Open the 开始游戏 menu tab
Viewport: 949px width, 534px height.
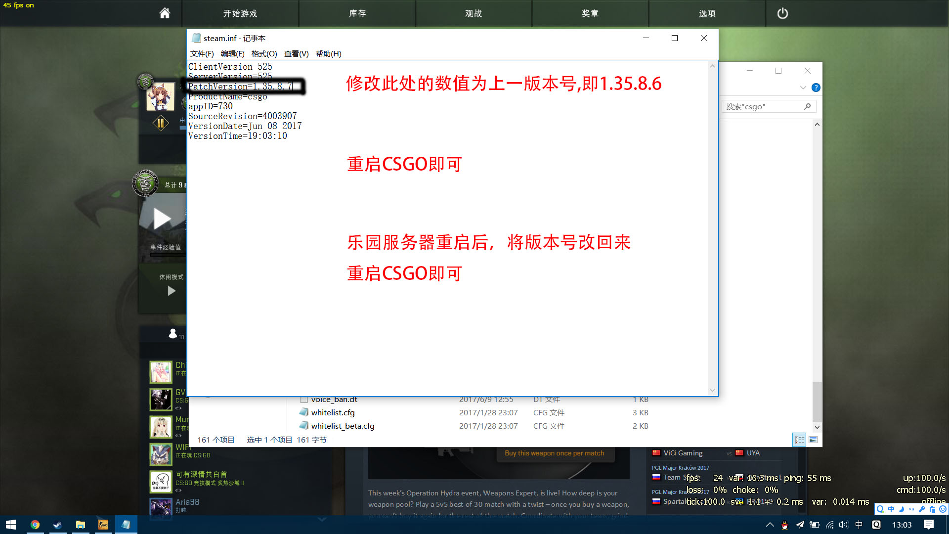(x=240, y=13)
